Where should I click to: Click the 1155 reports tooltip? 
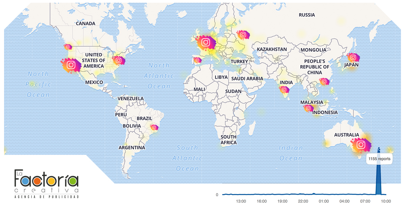click(379, 159)
